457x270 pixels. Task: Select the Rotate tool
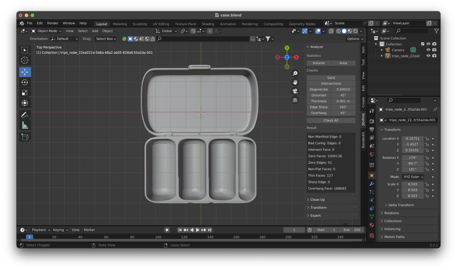coord(25,82)
